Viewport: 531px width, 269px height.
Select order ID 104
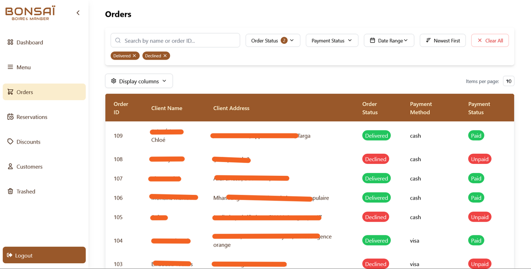click(118, 241)
